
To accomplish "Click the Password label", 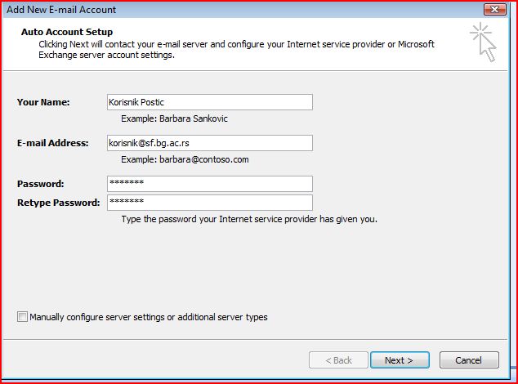I will (40, 184).
